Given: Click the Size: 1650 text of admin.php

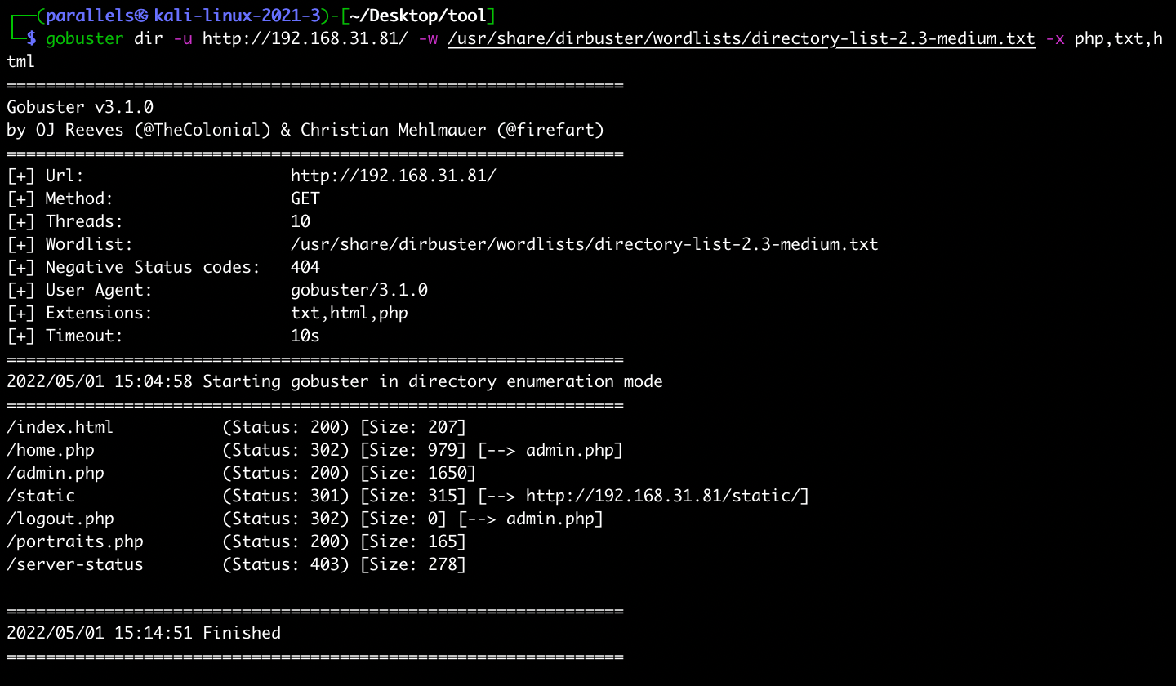Looking at the screenshot, I should coord(417,473).
